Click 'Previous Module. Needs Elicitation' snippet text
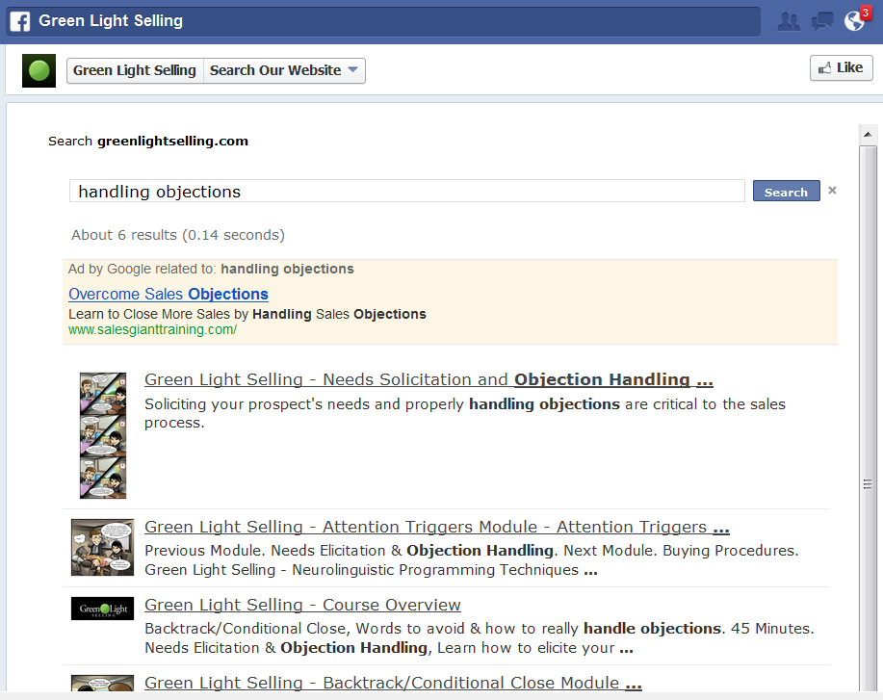 pos(471,559)
